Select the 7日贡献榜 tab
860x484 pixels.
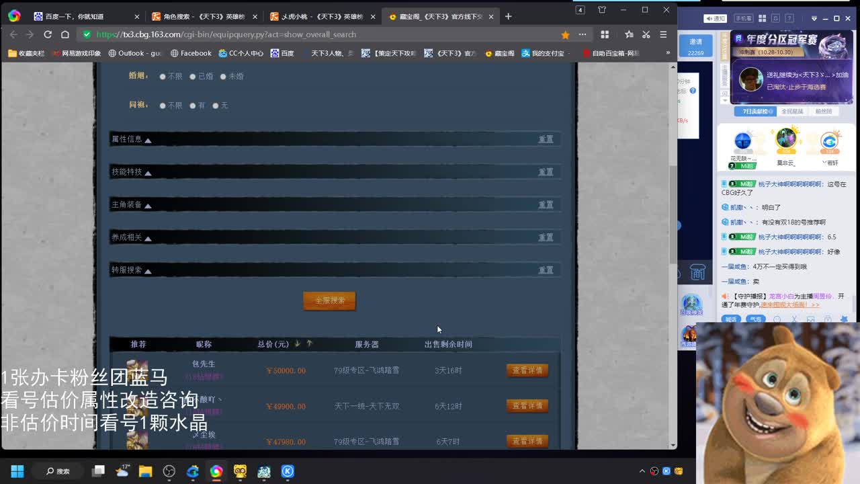click(755, 112)
